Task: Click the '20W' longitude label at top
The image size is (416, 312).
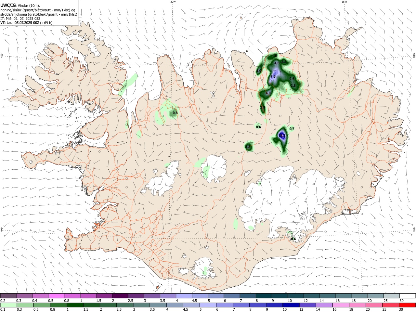Action: [173, 2]
